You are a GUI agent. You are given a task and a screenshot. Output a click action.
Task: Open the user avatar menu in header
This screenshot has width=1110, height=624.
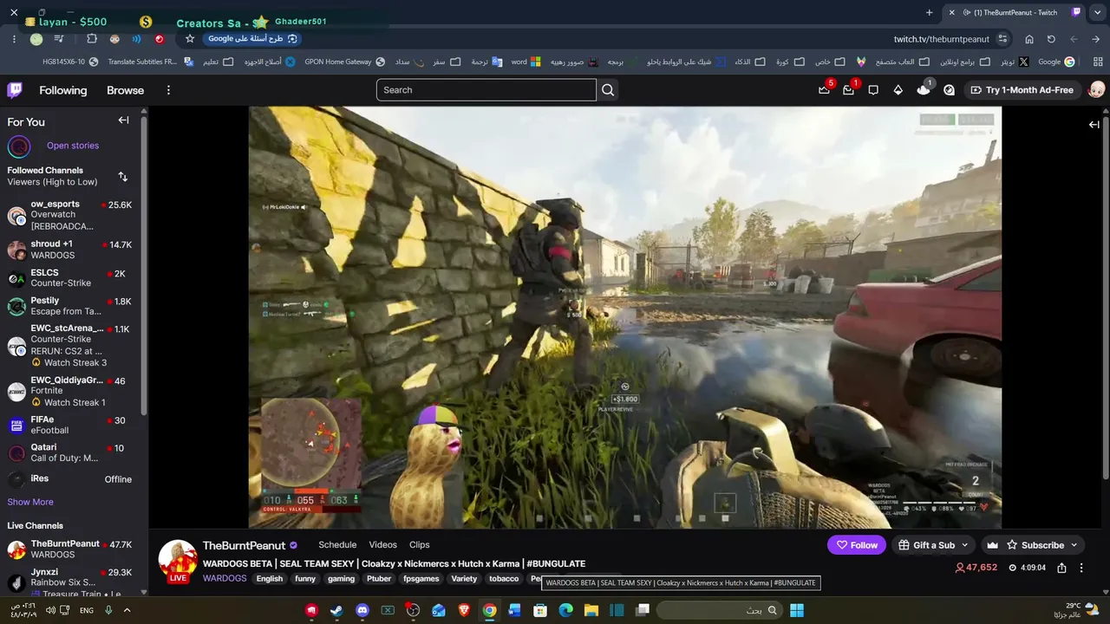[1096, 90]
